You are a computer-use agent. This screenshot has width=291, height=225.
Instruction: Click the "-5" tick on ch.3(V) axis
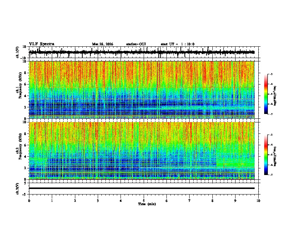coord(25,194)
